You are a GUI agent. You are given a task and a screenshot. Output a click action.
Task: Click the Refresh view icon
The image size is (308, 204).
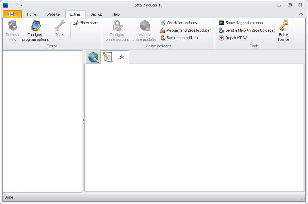coord(12,26)
